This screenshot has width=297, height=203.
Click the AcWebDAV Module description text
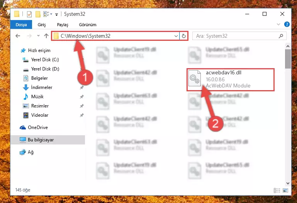point(228,86)
